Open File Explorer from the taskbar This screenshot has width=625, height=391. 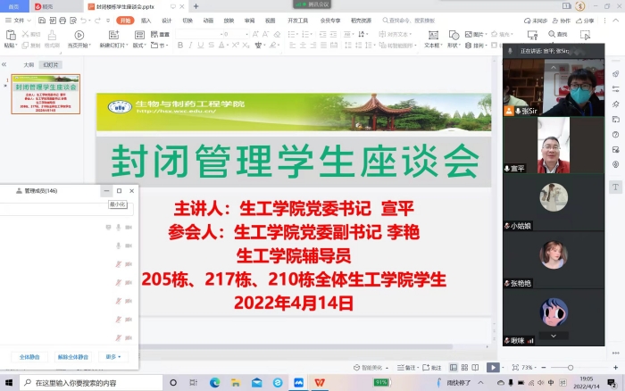236,383
